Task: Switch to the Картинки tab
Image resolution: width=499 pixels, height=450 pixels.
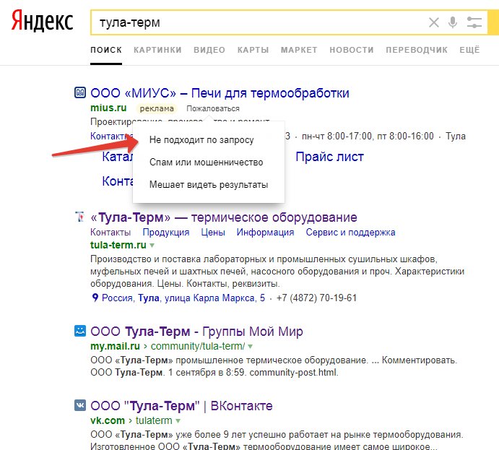Action: [x=157, y=50]
